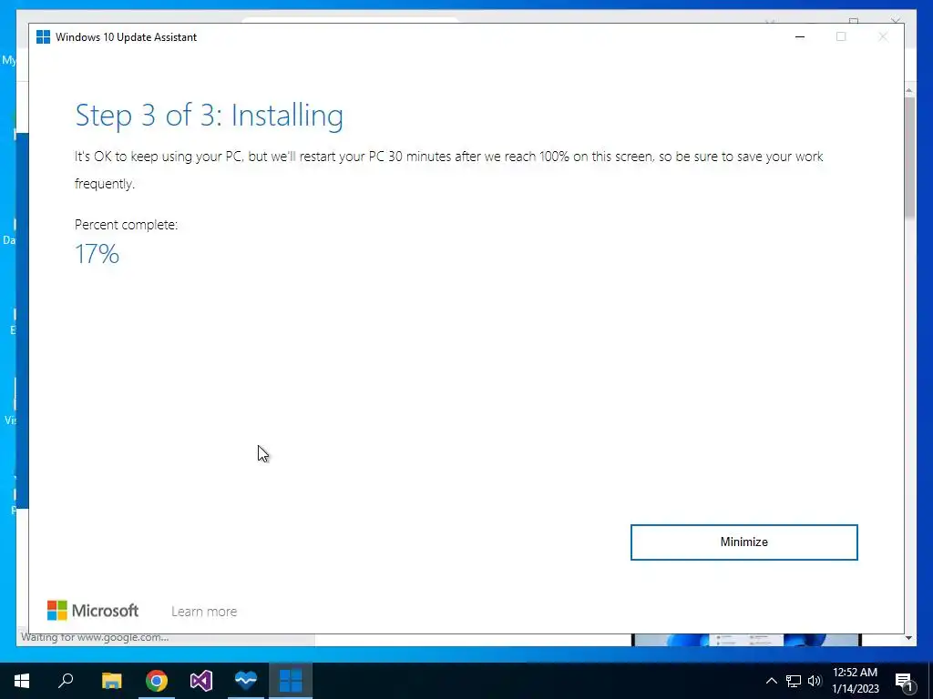
Task: Click the Percent complete label
Action: tap(126, 225)
